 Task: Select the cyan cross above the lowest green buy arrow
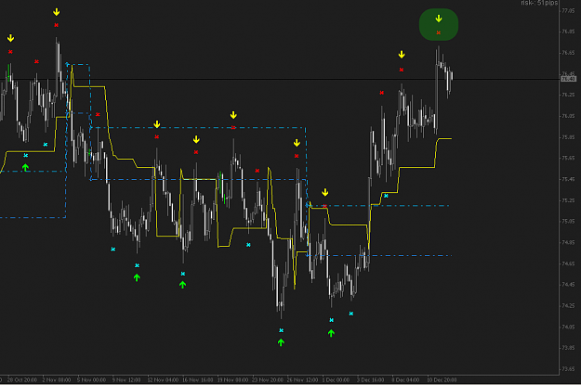(x=282, y=330)
